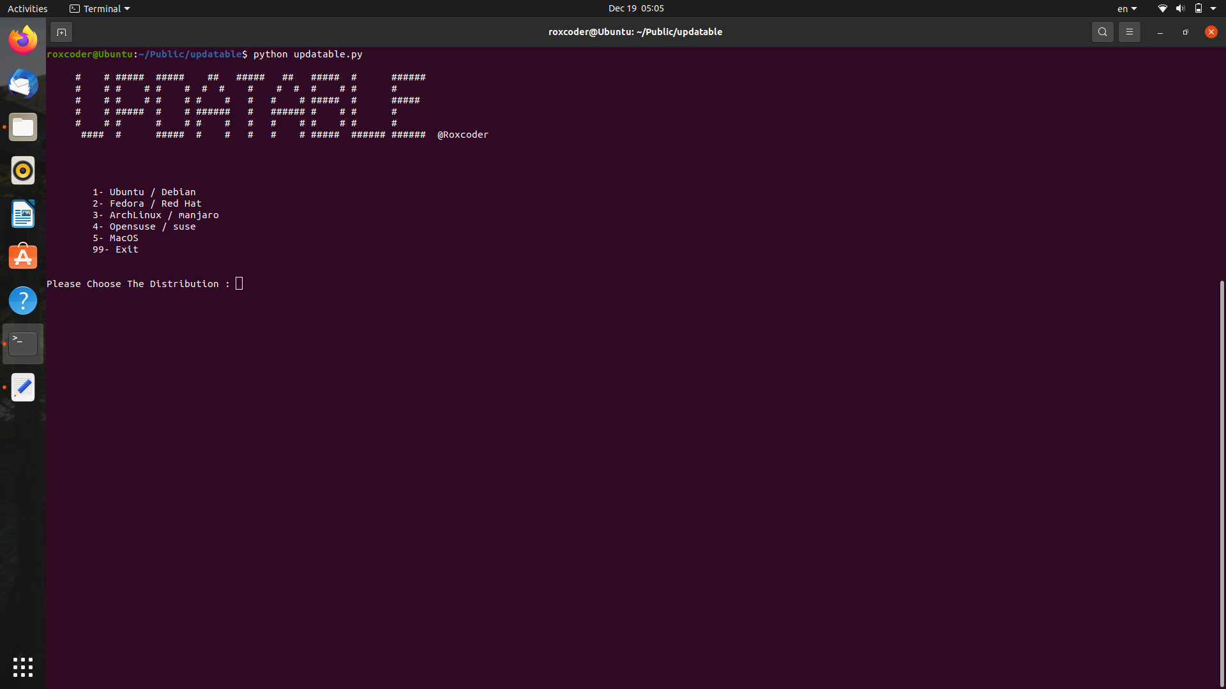Open a new terminal tab
The height and width of the screenshot is (689, 1226).
61,32
